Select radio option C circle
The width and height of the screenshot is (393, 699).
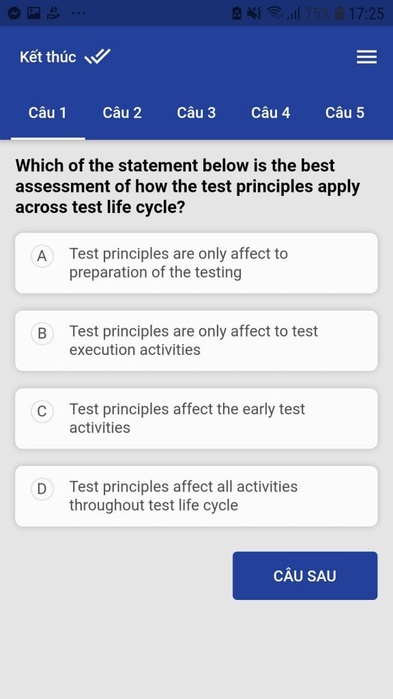coord(42,412)
